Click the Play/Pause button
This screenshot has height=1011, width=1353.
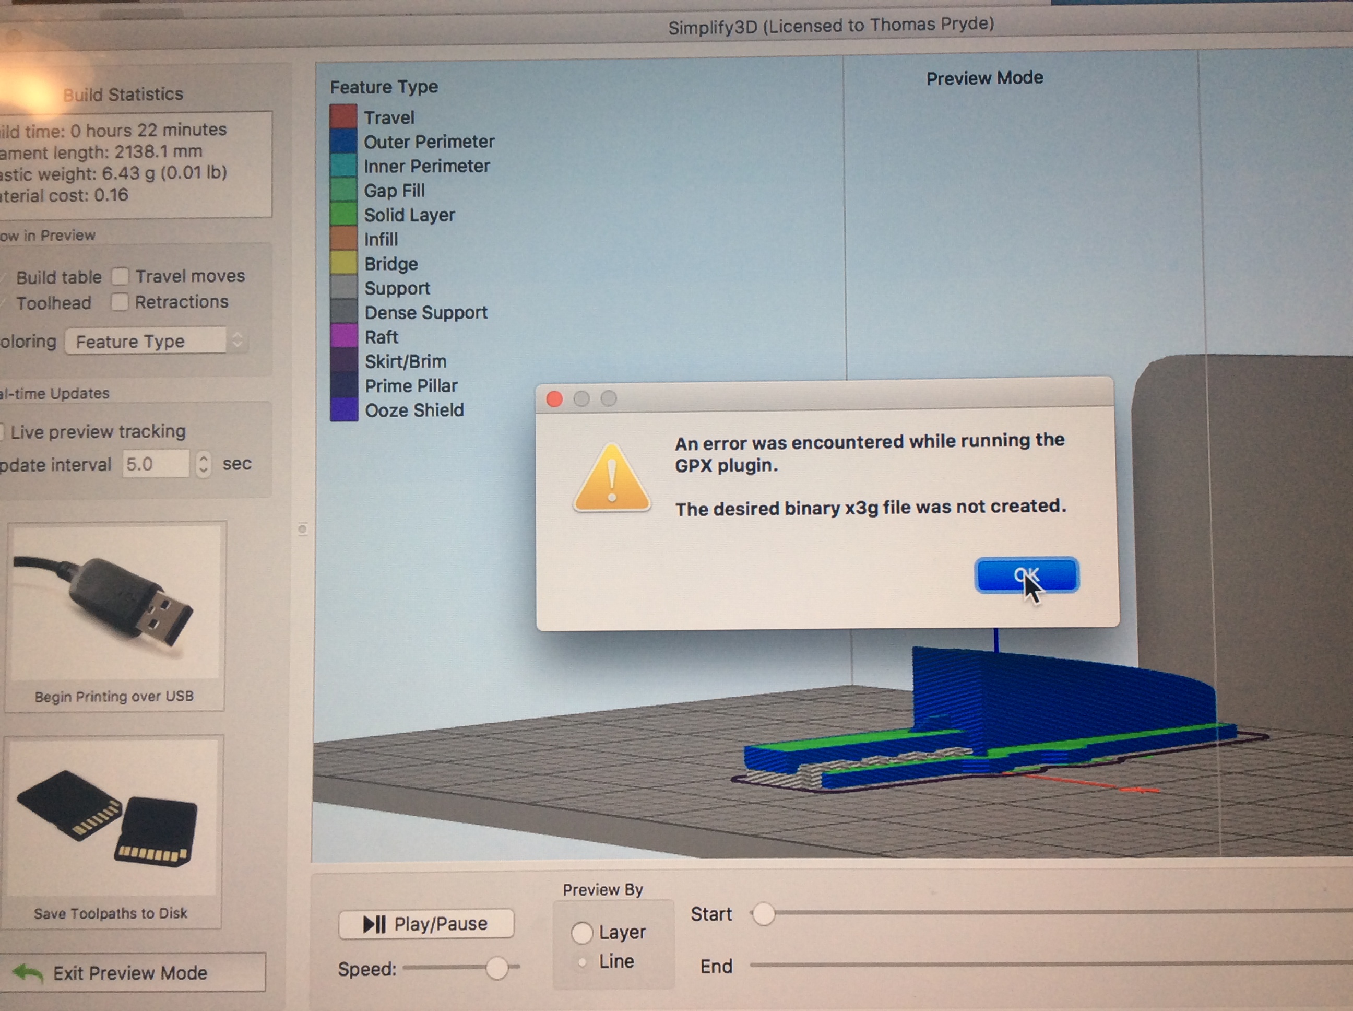[x=426, y=923]
